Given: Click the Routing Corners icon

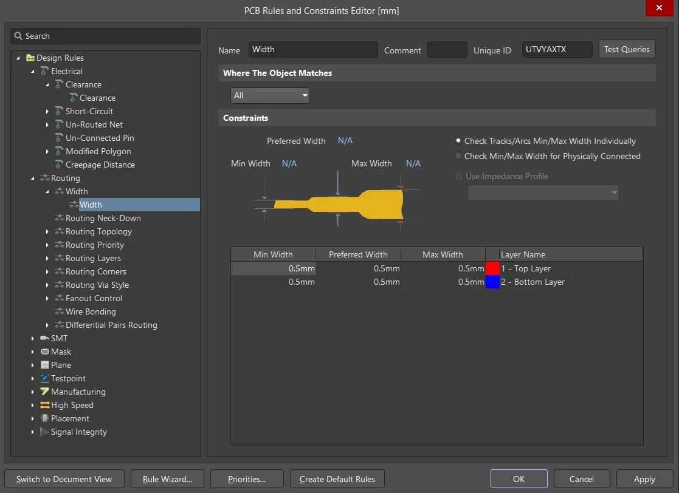Looking at the screenshot, I should pyautogui.click(x=60, y=271).
